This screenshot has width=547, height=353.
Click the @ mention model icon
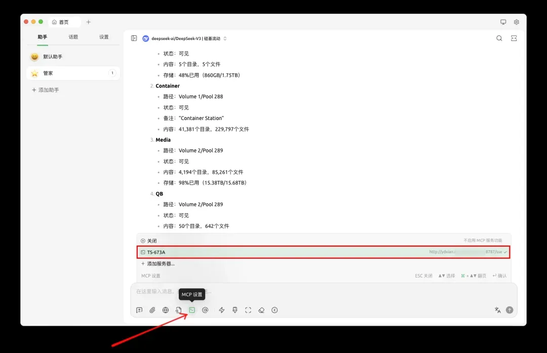(x=205, y=310)
